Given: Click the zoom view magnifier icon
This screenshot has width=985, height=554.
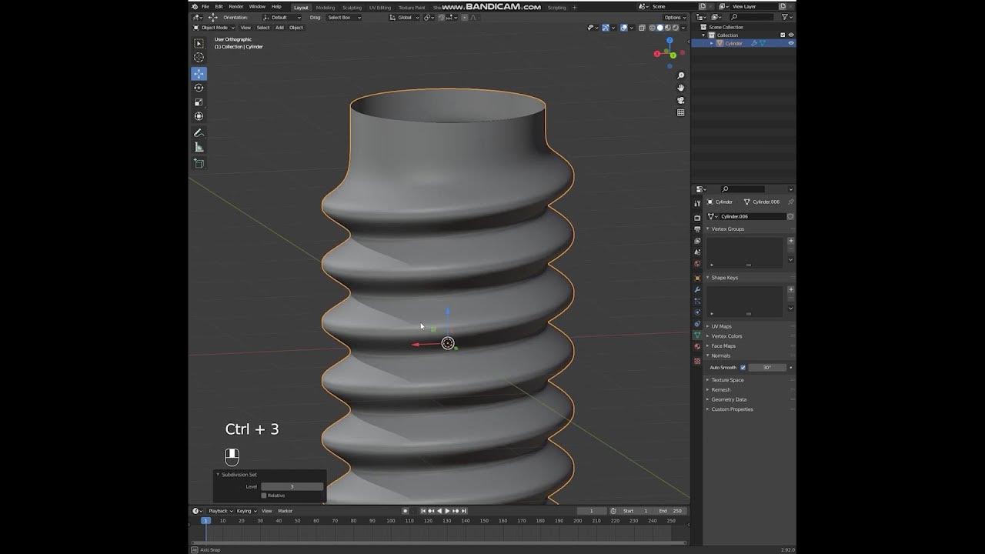Looking at the screenshot, I should click(680, 75).
